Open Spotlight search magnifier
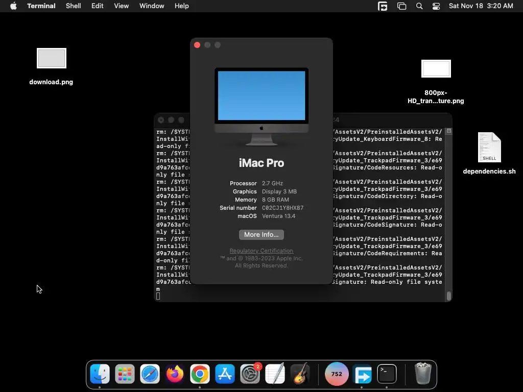 coord(419,6)
